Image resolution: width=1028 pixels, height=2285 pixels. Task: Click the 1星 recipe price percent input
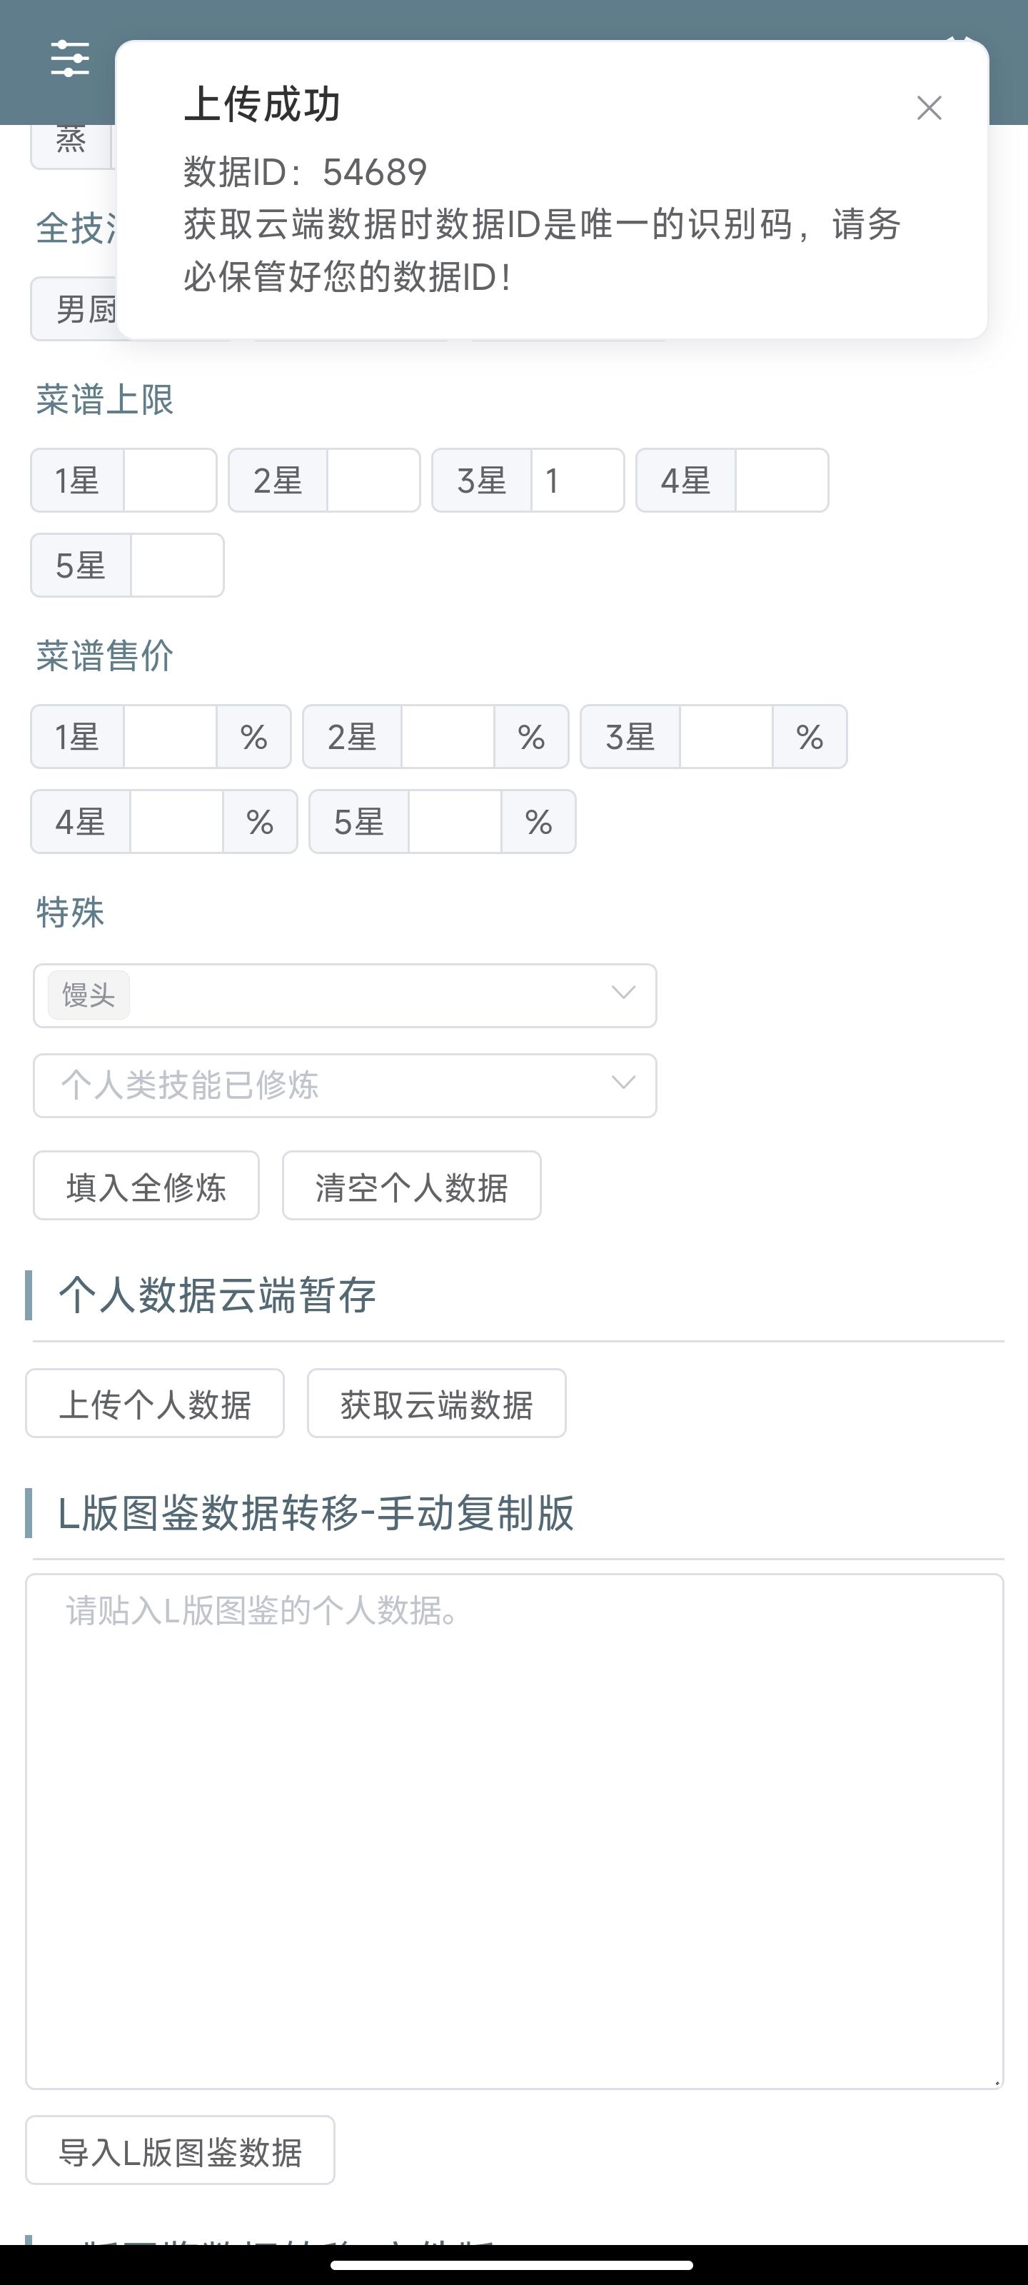pos(169,737)
